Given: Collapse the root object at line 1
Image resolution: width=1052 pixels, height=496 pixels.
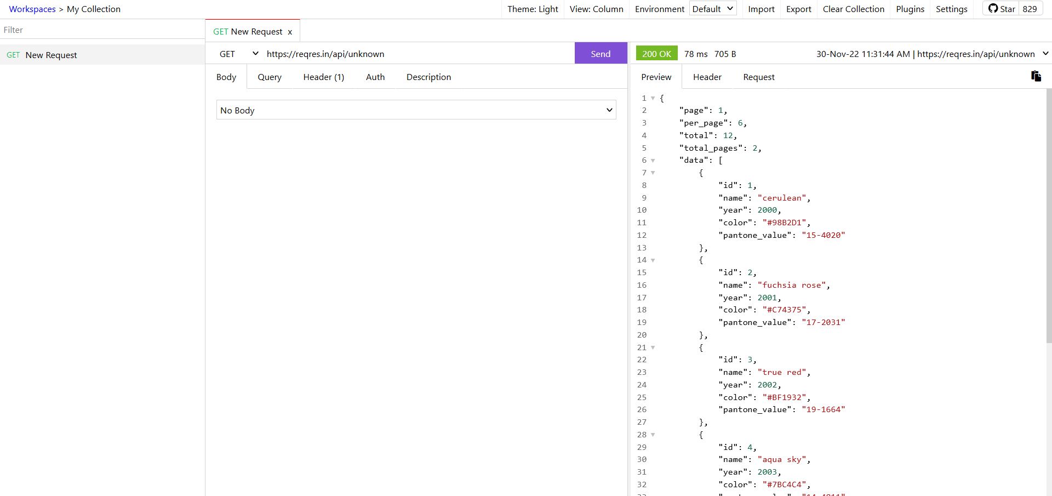Looking at the screenshot, I should [x=653, y=98].
